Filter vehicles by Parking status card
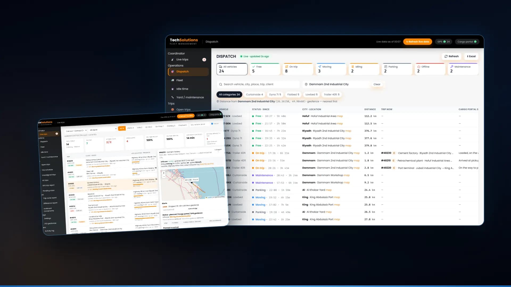 coord(397,69)
